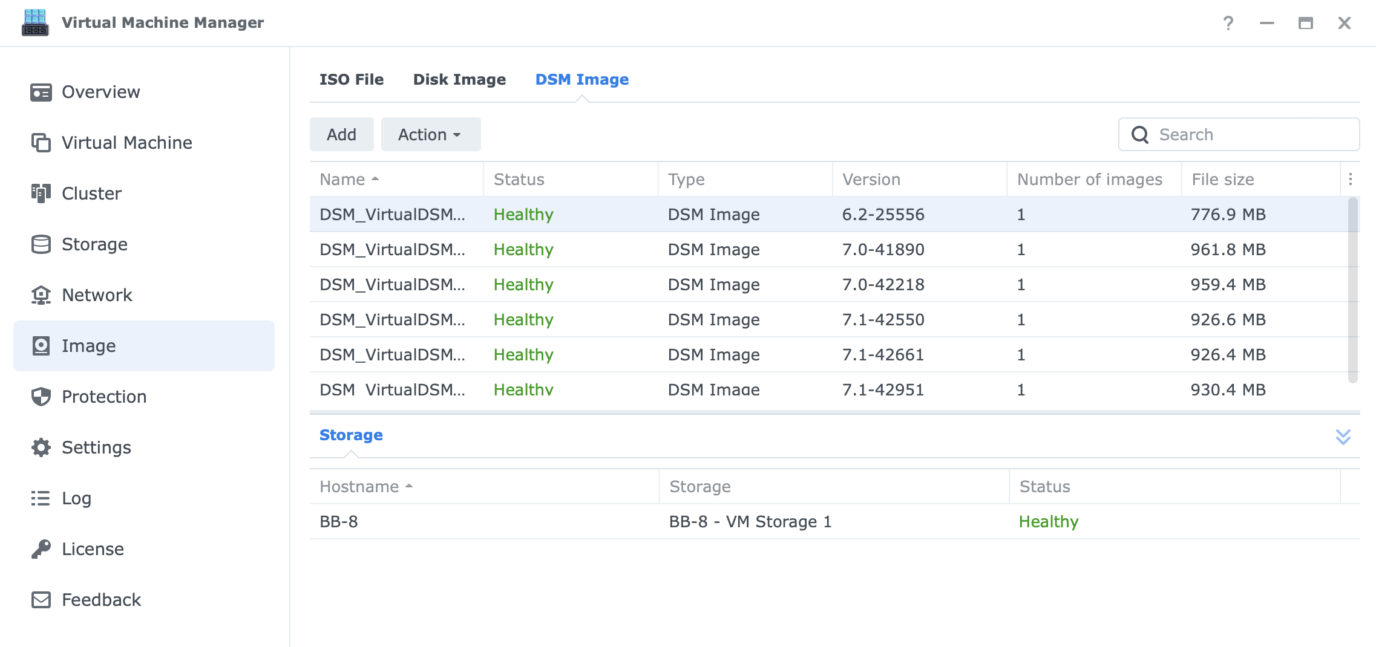This screenshot has height=647, width=1376.
Task: Click the Healthy status of BB-8 storage
Action: point(1049,522)
